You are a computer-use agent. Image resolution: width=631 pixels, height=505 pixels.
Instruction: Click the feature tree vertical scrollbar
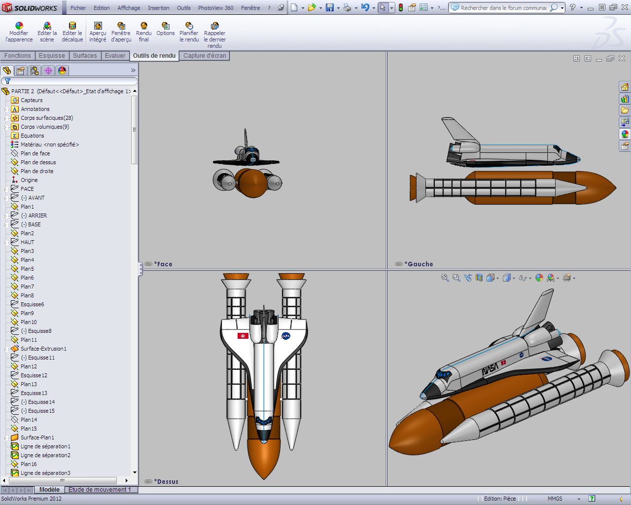pos(134,130)
